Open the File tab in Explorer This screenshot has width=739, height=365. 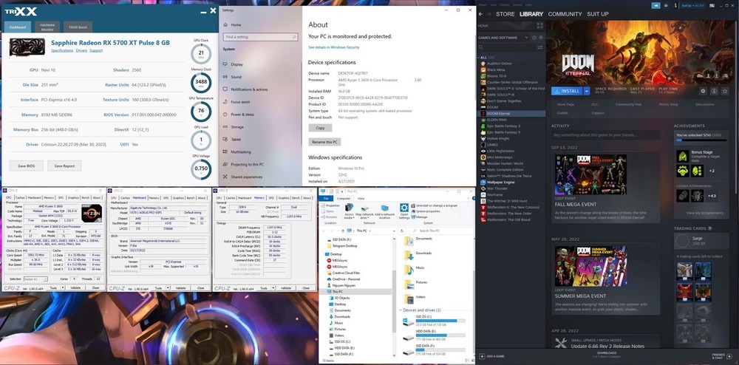click(x=325, y=198)
